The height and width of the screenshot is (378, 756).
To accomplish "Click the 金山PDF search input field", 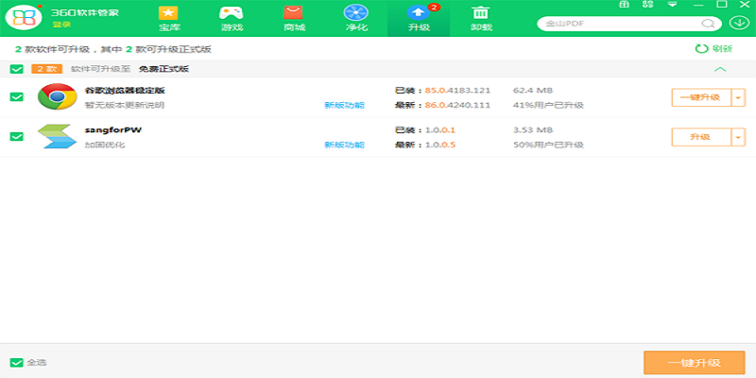I will pos(621,24).
